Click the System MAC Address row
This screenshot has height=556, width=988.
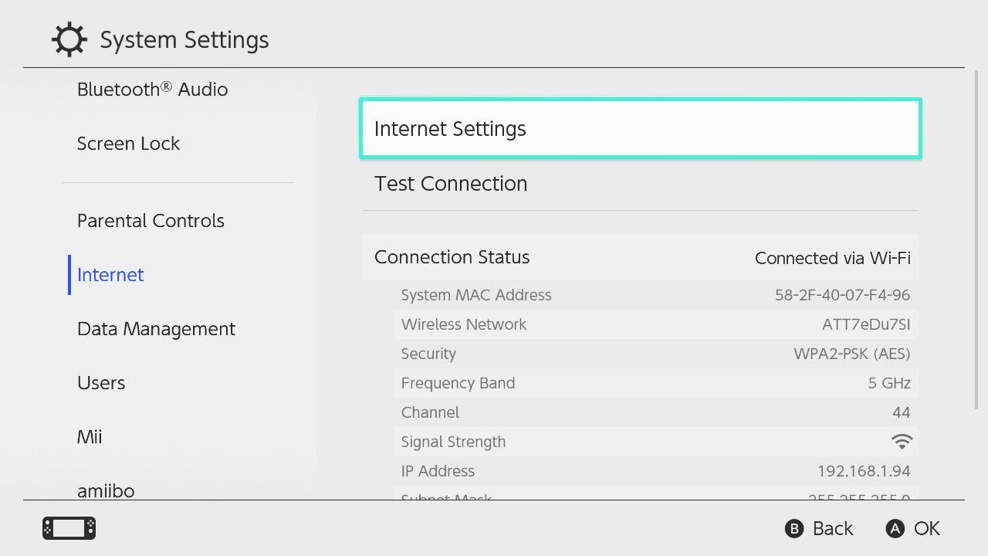(656, 295)
